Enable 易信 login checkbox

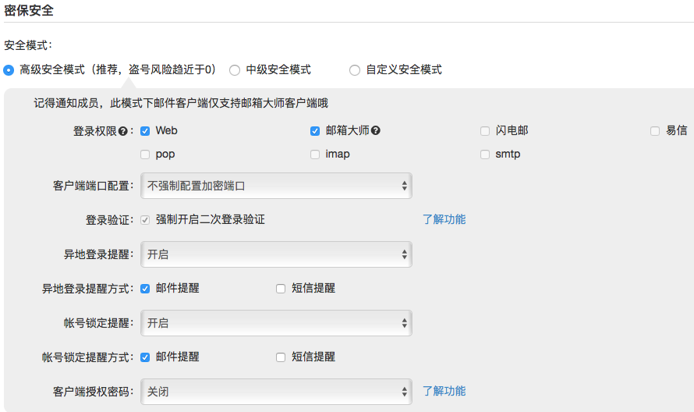[x=655, y=131]
